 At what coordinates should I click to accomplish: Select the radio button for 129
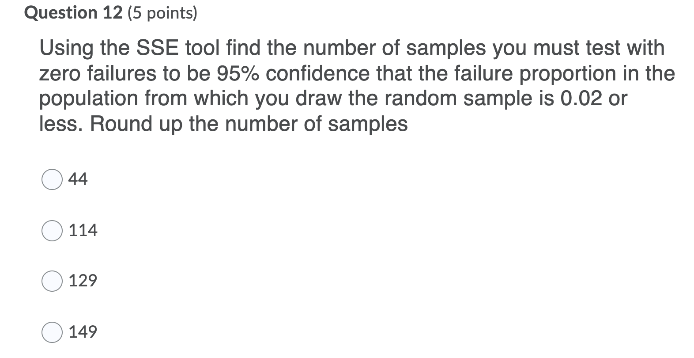click(52, 280)
